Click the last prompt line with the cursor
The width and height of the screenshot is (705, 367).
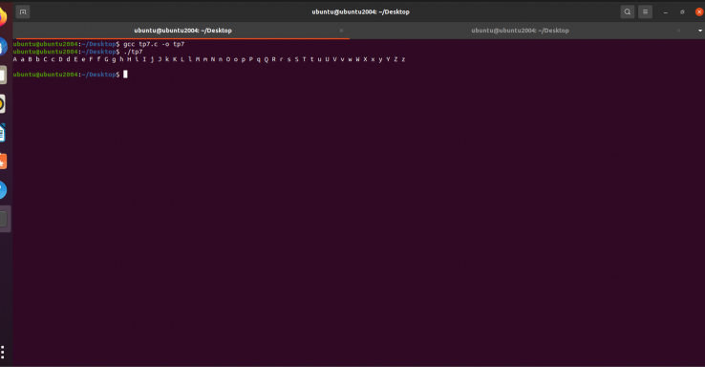click(70, 75)
